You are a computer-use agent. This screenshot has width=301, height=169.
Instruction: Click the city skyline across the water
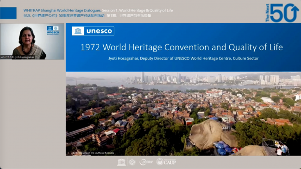(201, 78)
